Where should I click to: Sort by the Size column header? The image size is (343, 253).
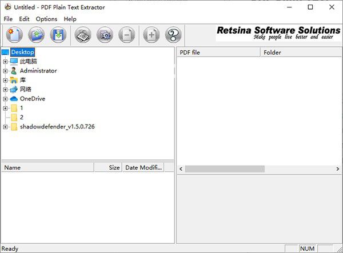(x=108, y=167)
